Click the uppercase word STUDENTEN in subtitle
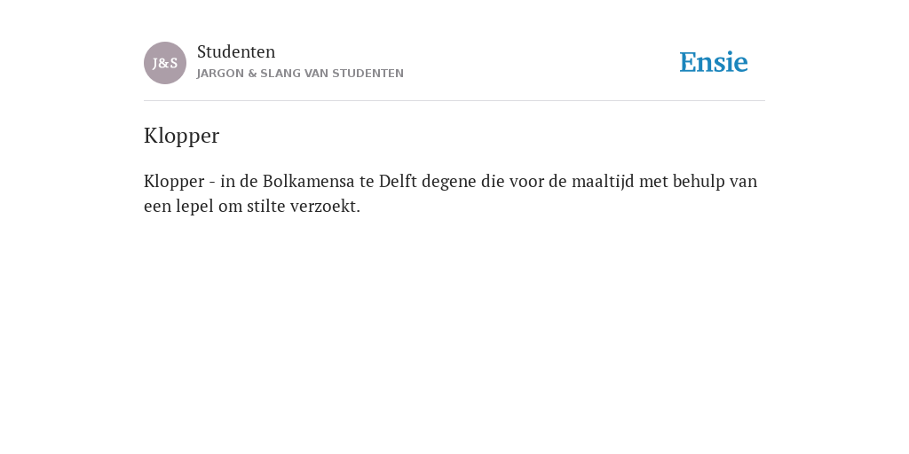Viewport: 909px width, 454px height. click(368, 74)
